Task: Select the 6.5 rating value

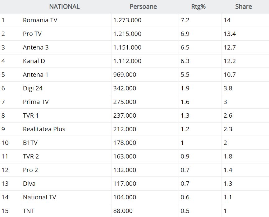Action: coord(185,47)
